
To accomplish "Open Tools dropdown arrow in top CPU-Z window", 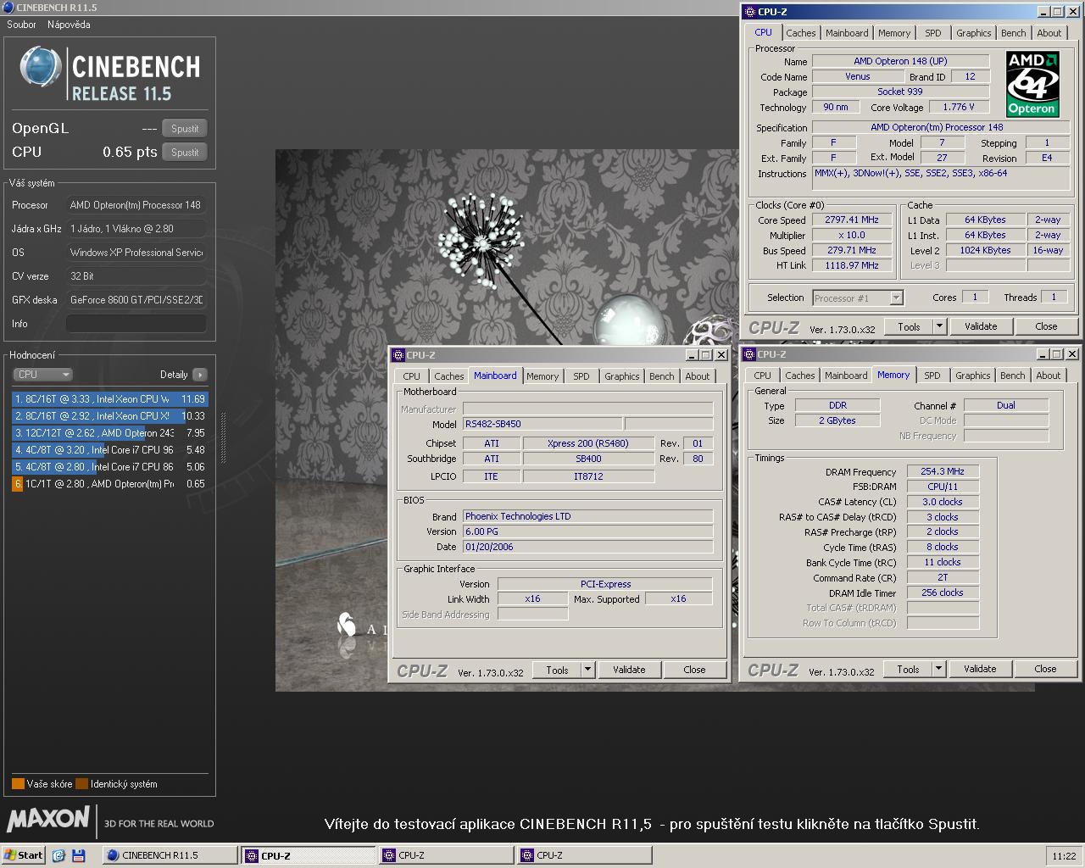I will [939, 326].
